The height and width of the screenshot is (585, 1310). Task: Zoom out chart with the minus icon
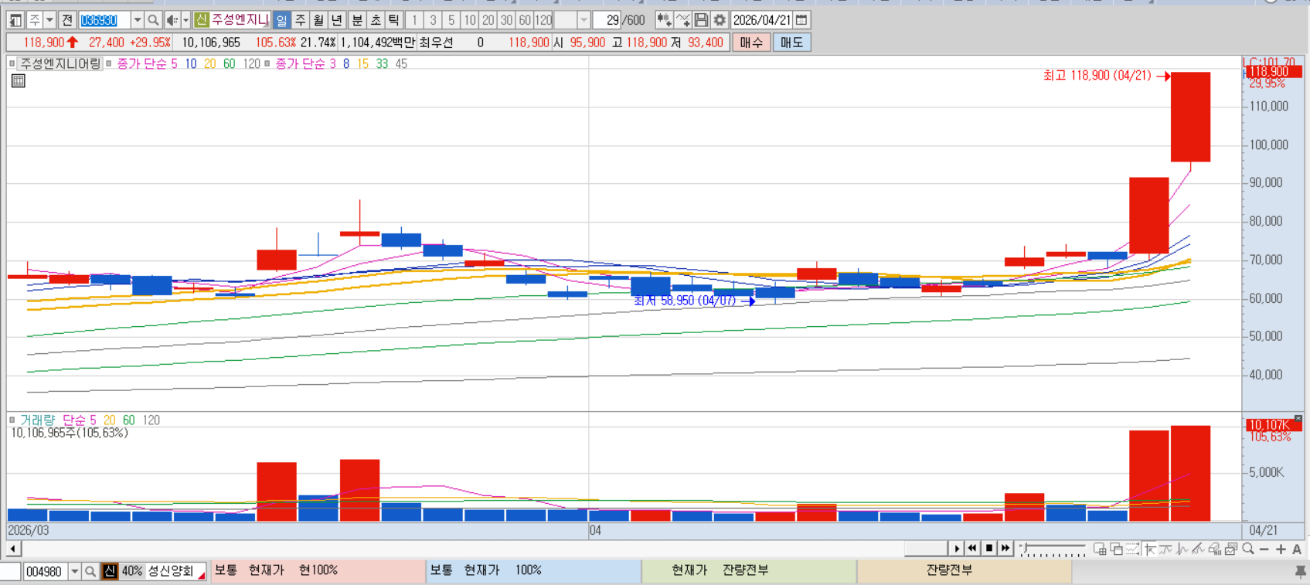click(1264, 549)
